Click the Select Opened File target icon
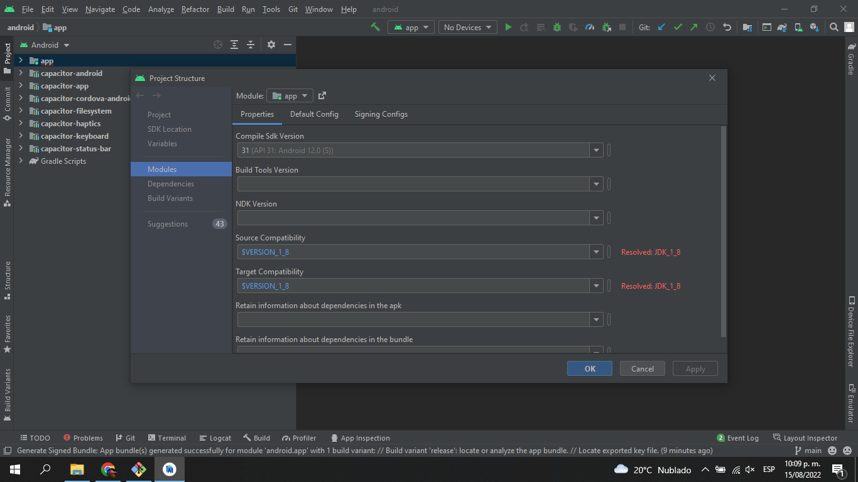This screenshot has width=858, height=482. point(218,45)
